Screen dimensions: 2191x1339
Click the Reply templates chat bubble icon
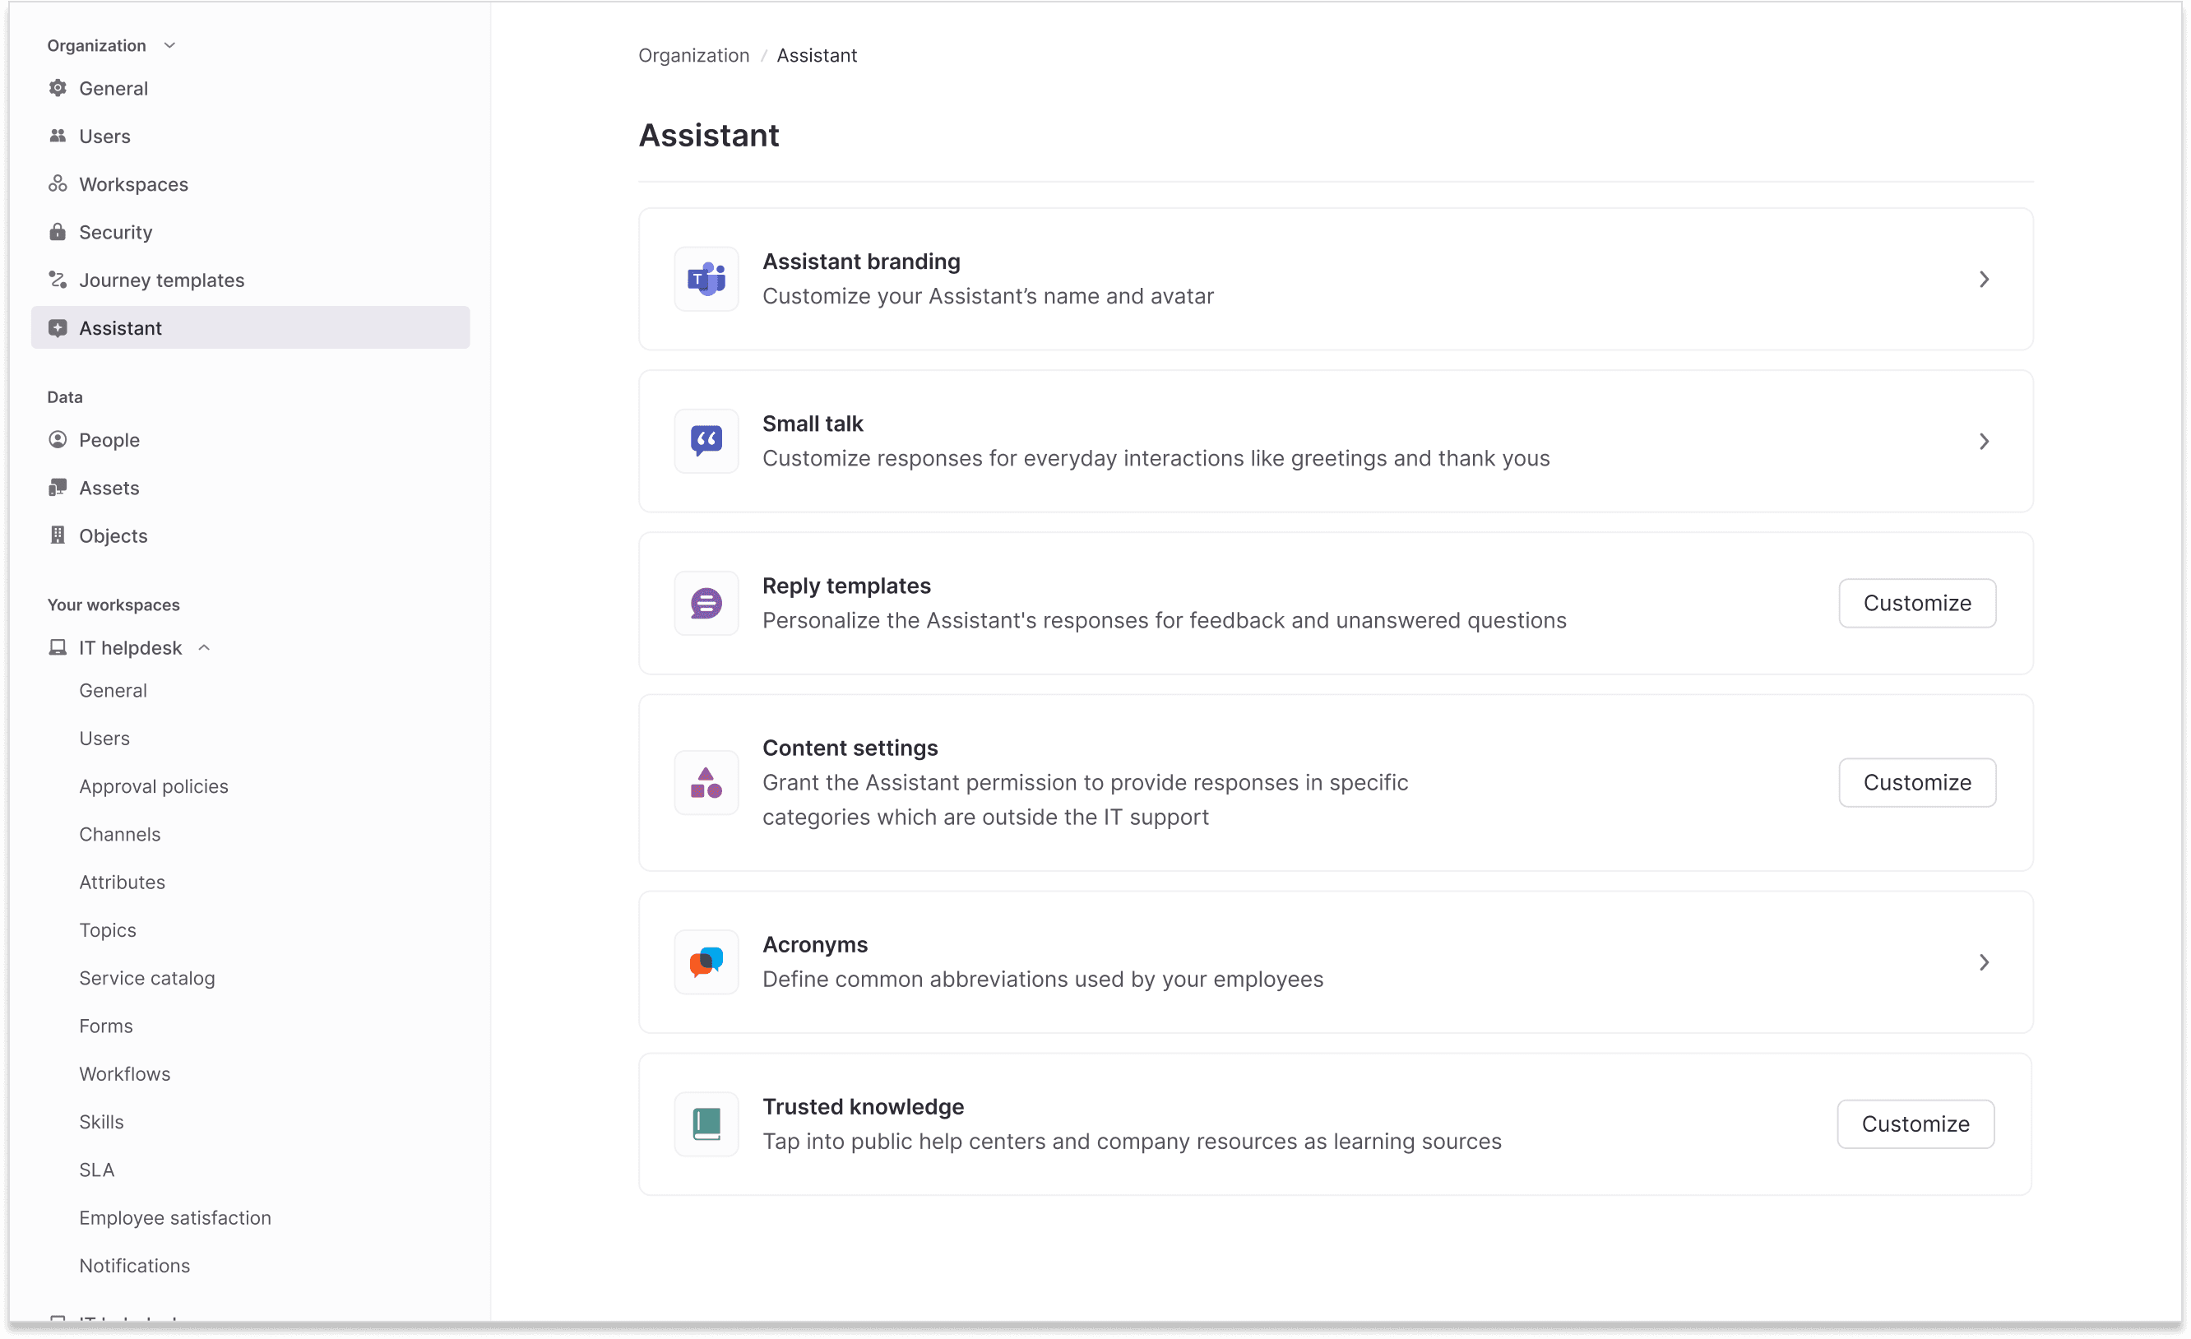pyautogui.click(x=706, y=604)
